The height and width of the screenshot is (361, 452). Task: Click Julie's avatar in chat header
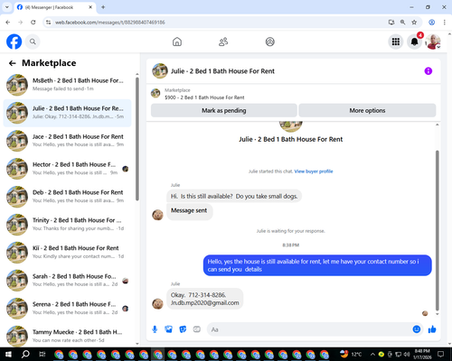click(160, 71)
